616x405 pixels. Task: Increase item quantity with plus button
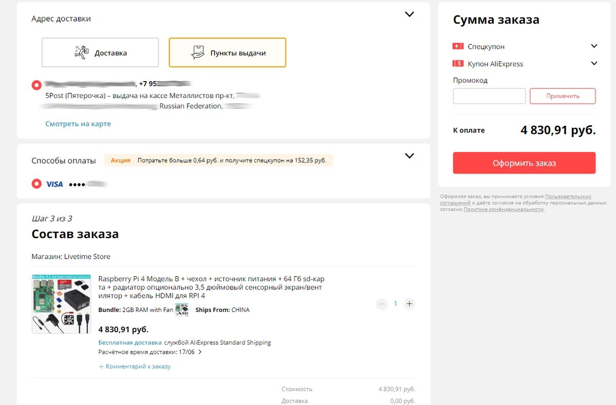pos(409,304)
